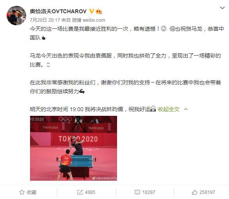Open the 奥恰洛夫OVTCHAROV username link

click(58, 11)
